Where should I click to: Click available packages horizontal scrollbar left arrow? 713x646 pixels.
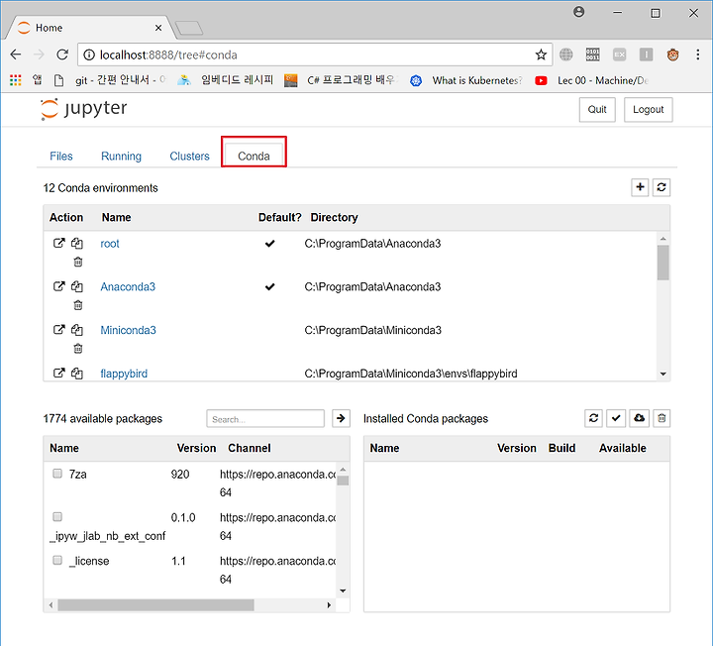tap(51, 605)
